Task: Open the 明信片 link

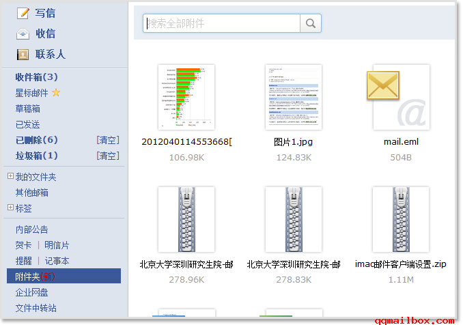Action: tap(57, 245)
